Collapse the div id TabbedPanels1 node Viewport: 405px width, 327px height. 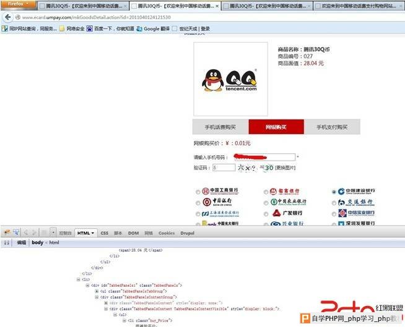pos(87,286)
